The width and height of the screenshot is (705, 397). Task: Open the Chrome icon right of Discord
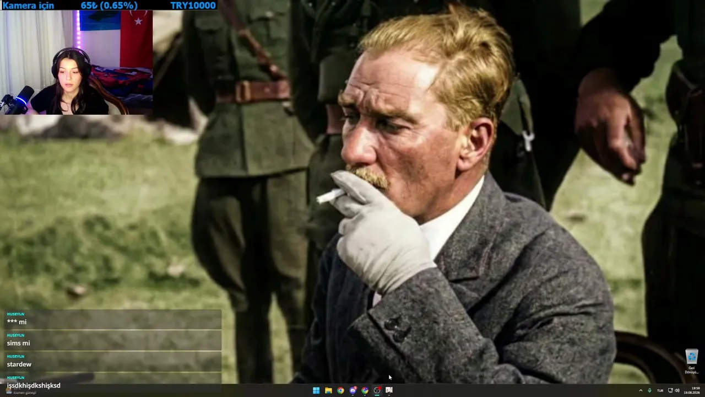click(x=365, y=390)
